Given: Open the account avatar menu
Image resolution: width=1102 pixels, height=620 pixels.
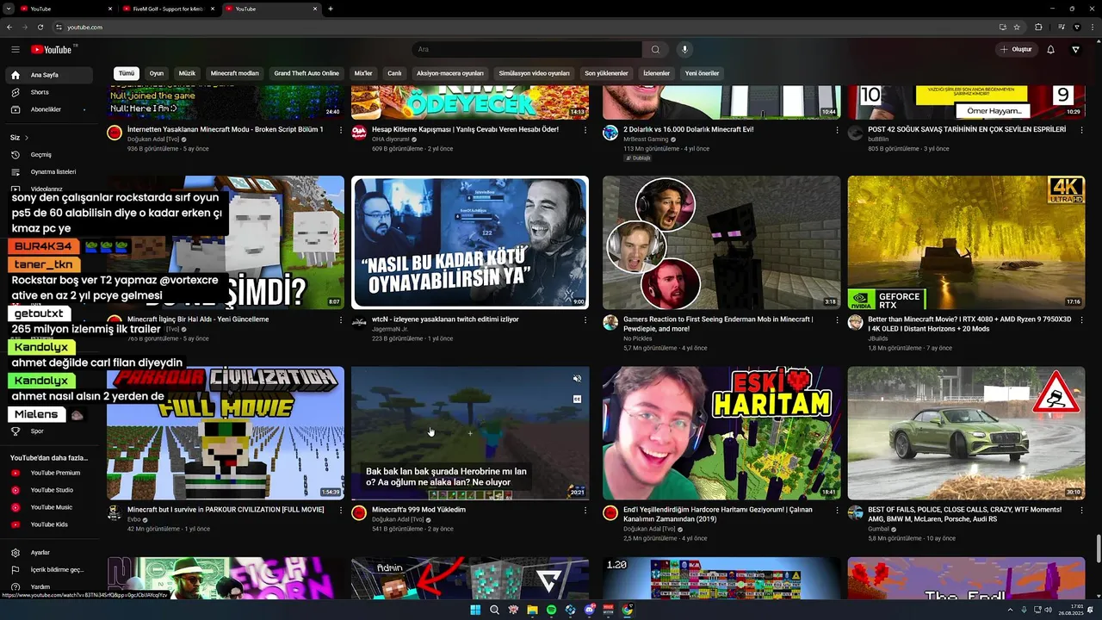Looking at the screenshot, I should click(1075, 49).
